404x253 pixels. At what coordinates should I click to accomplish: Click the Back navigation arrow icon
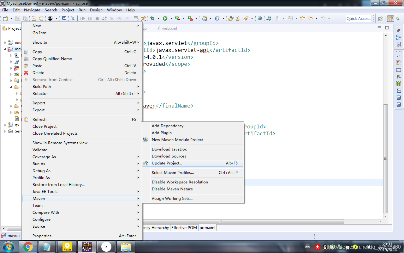pos(310,18)
